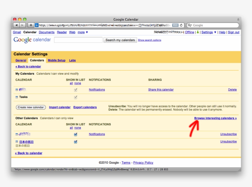Select none under My Calendars show in list
Image resolution: width=252 pixels, height=187 pixels.
pos(78,83)
